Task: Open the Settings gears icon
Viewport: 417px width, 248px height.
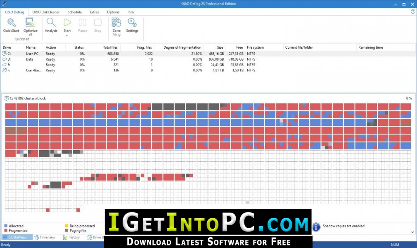Action: click(x=132, y=22)
